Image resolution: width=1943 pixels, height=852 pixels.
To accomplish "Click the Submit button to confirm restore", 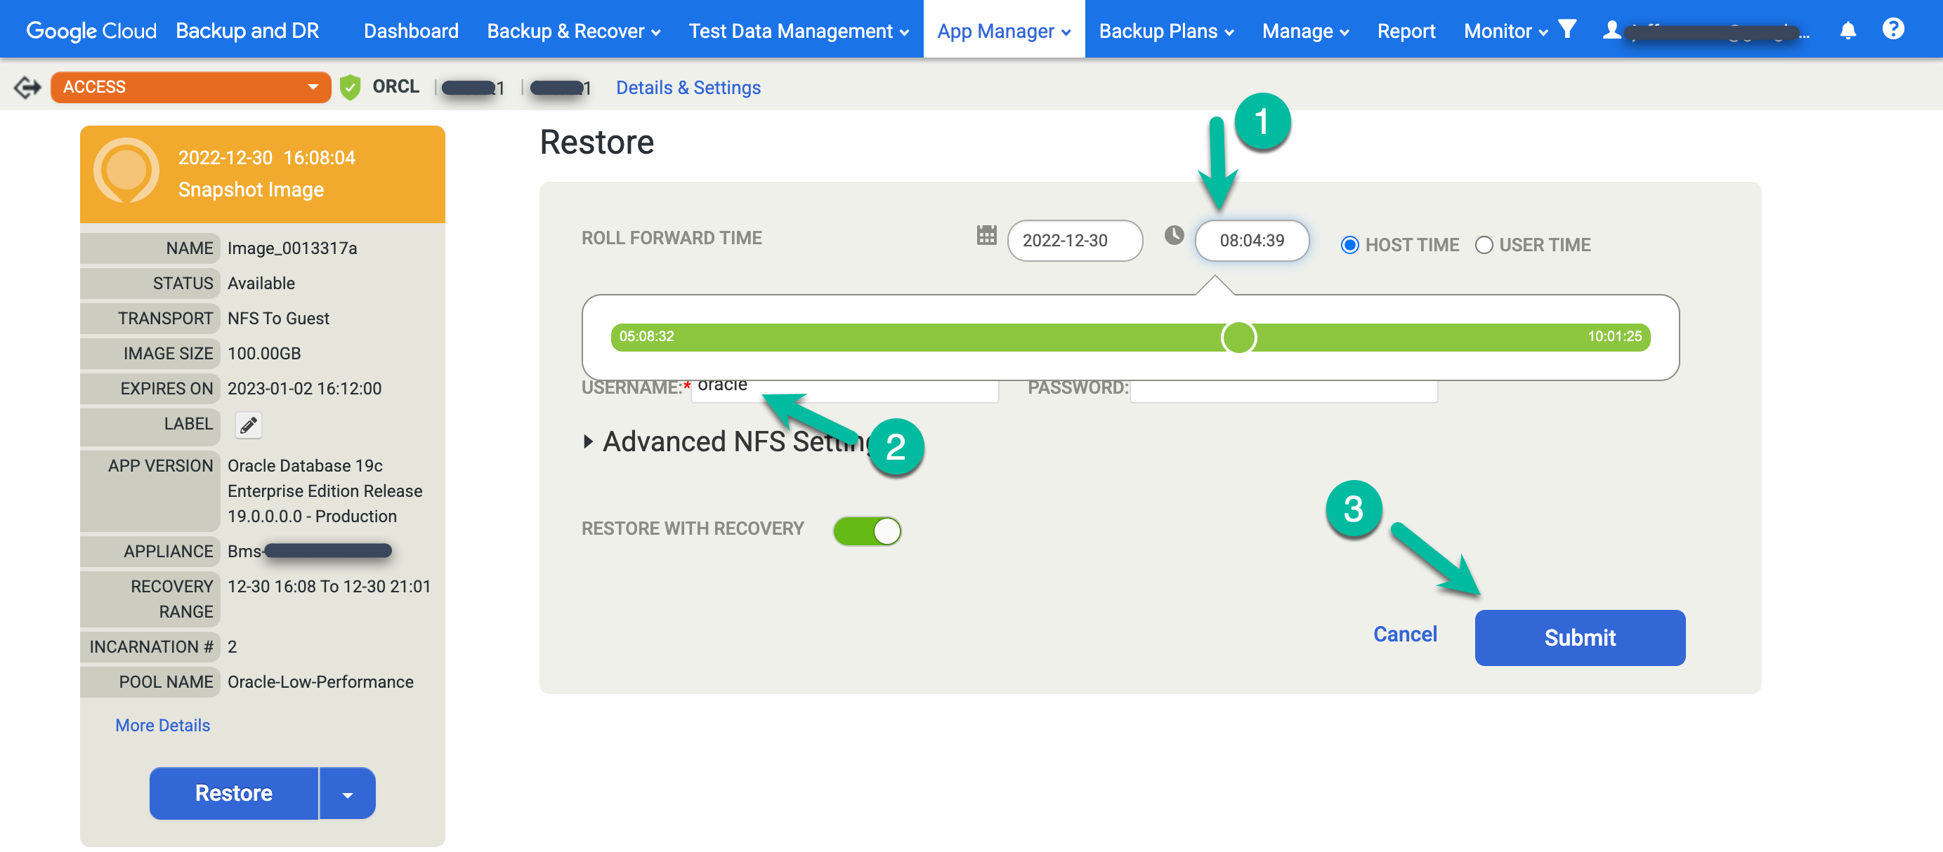I will (x=1578, y=637).
